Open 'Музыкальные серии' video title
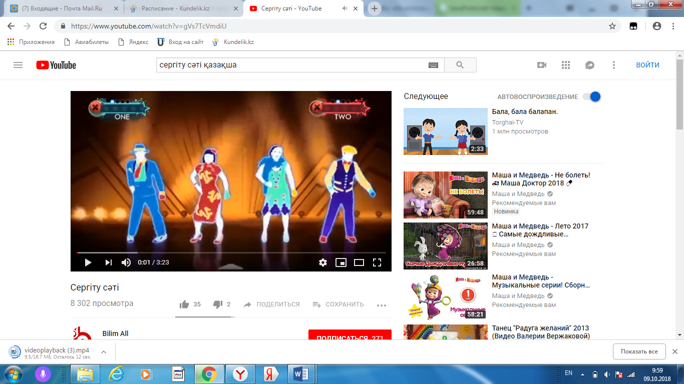 541,281
